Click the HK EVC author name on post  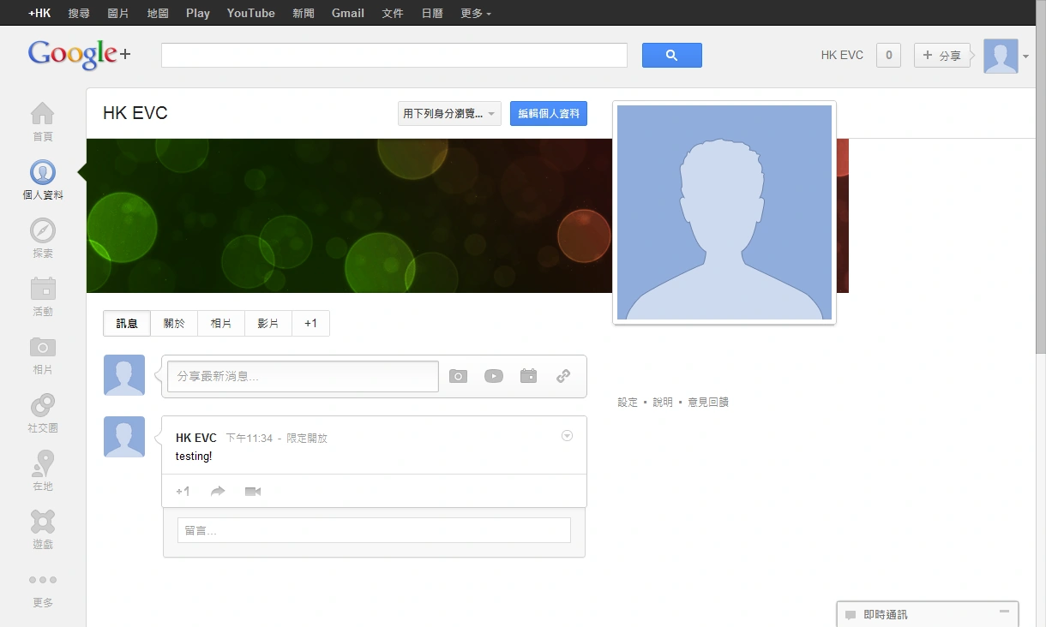point(196,438)
